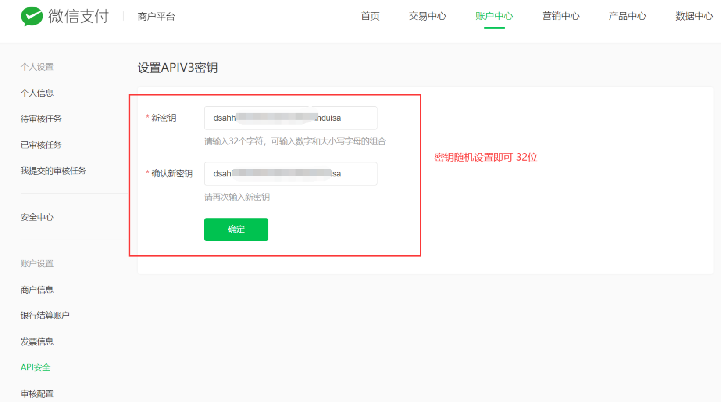Open 我提交的审核任务 sidebar item
Viewport: 721px width, 402px height.
(x=53, y=171)
